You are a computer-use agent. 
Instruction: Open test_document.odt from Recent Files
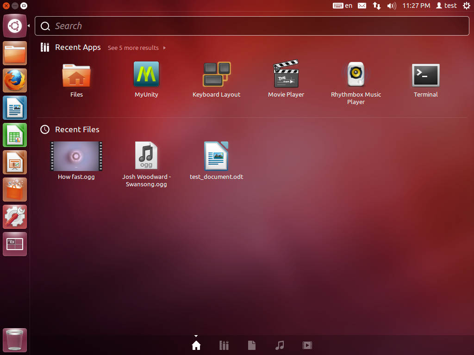click(216, 156)
